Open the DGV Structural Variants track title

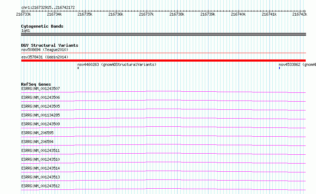click(50, 45)
